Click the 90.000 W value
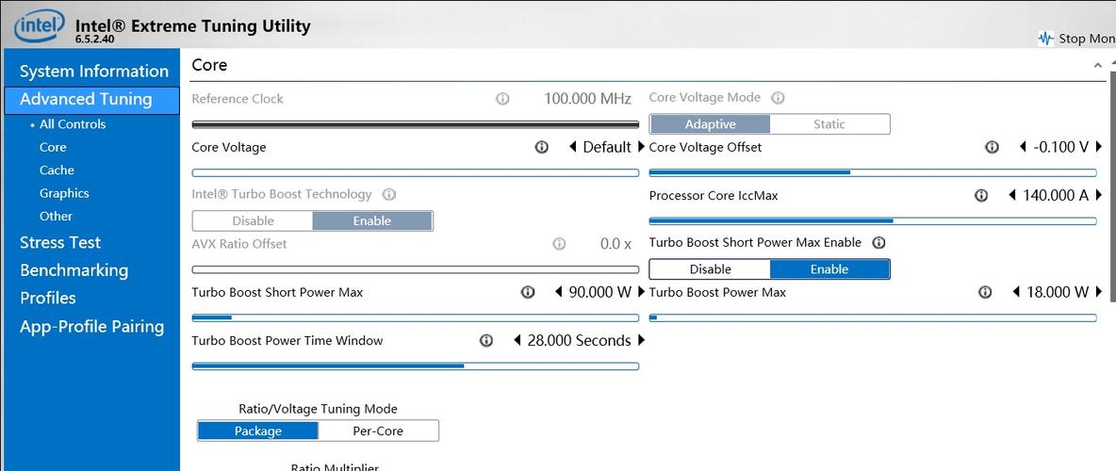Screen dimensions: 1116x471 click(x=601, y=292)
